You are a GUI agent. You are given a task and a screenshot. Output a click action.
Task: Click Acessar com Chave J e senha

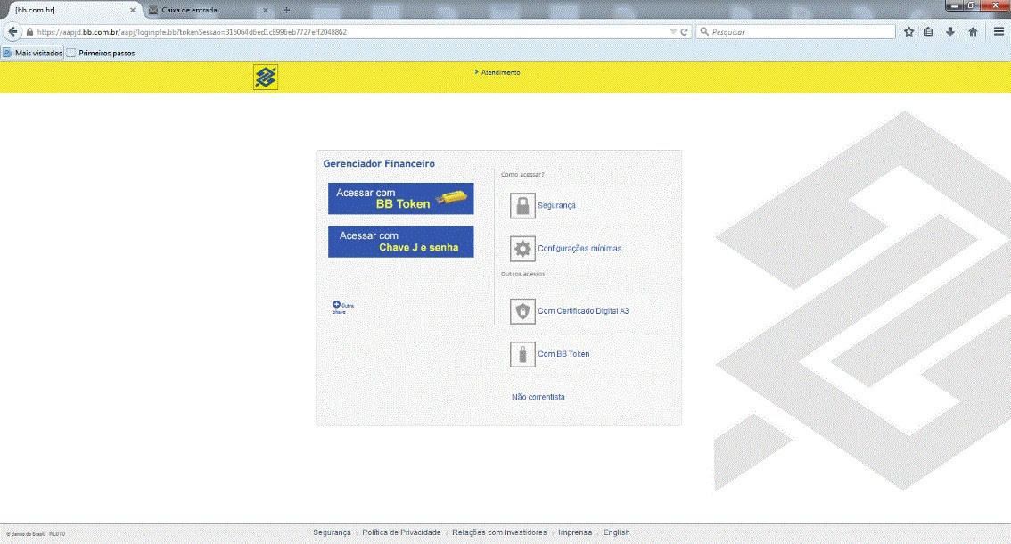[400, 242]
